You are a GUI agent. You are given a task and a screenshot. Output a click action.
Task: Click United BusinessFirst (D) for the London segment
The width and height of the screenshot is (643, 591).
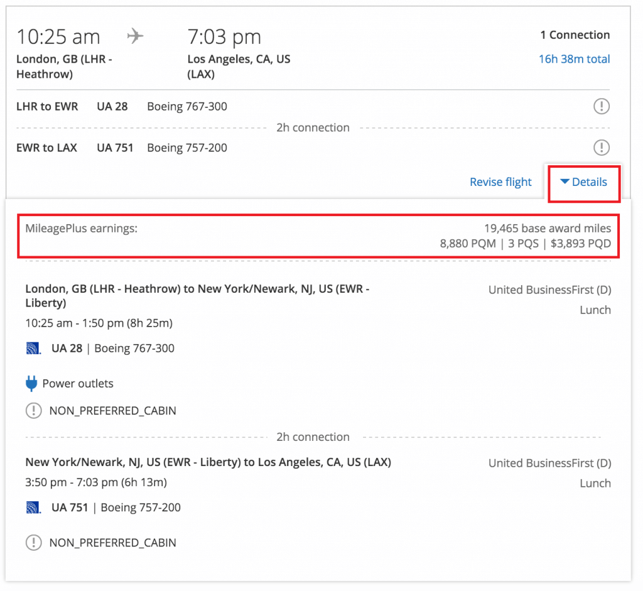549,290
